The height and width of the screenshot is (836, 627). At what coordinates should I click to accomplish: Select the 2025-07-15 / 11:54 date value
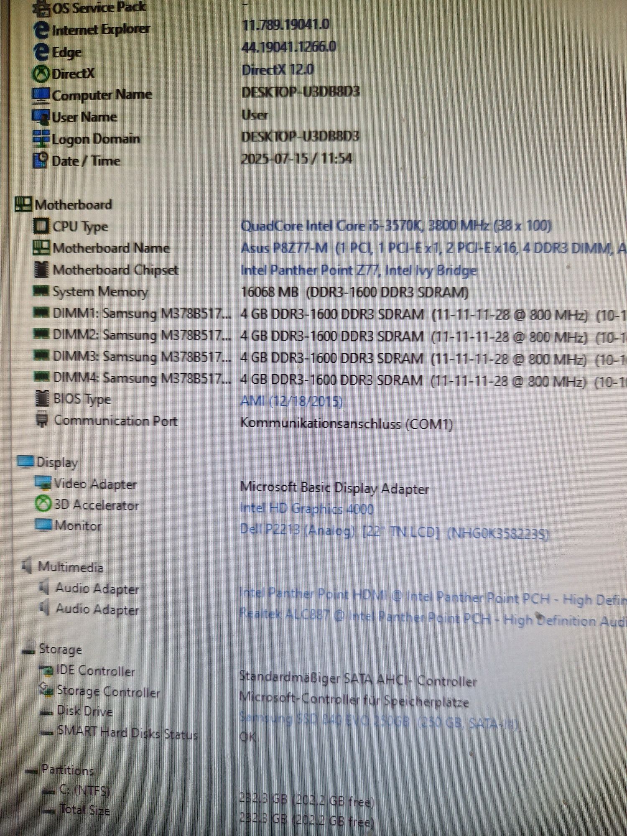(x=296, y=159)
